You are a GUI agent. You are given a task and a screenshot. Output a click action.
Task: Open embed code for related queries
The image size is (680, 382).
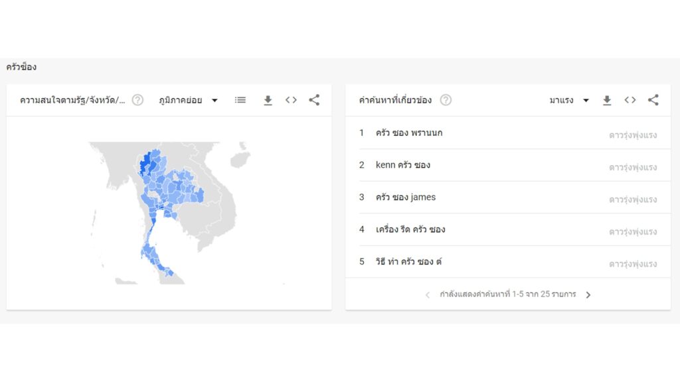(x=630, y=100)
